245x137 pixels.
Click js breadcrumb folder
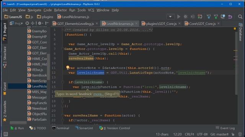[29, 17]
